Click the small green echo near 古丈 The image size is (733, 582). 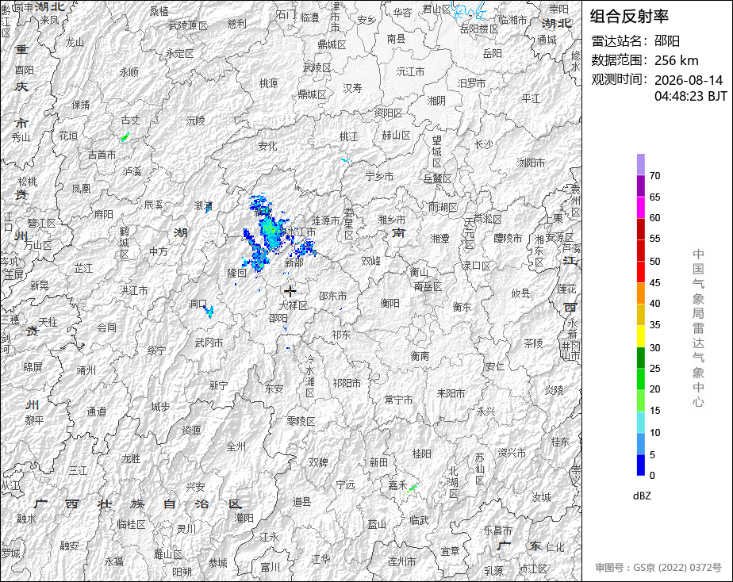pyautogui.click(x=125, y=137)
